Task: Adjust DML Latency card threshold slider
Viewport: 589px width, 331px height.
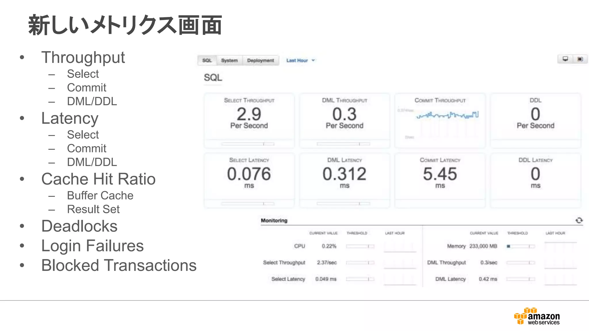Action: point(343,203)
